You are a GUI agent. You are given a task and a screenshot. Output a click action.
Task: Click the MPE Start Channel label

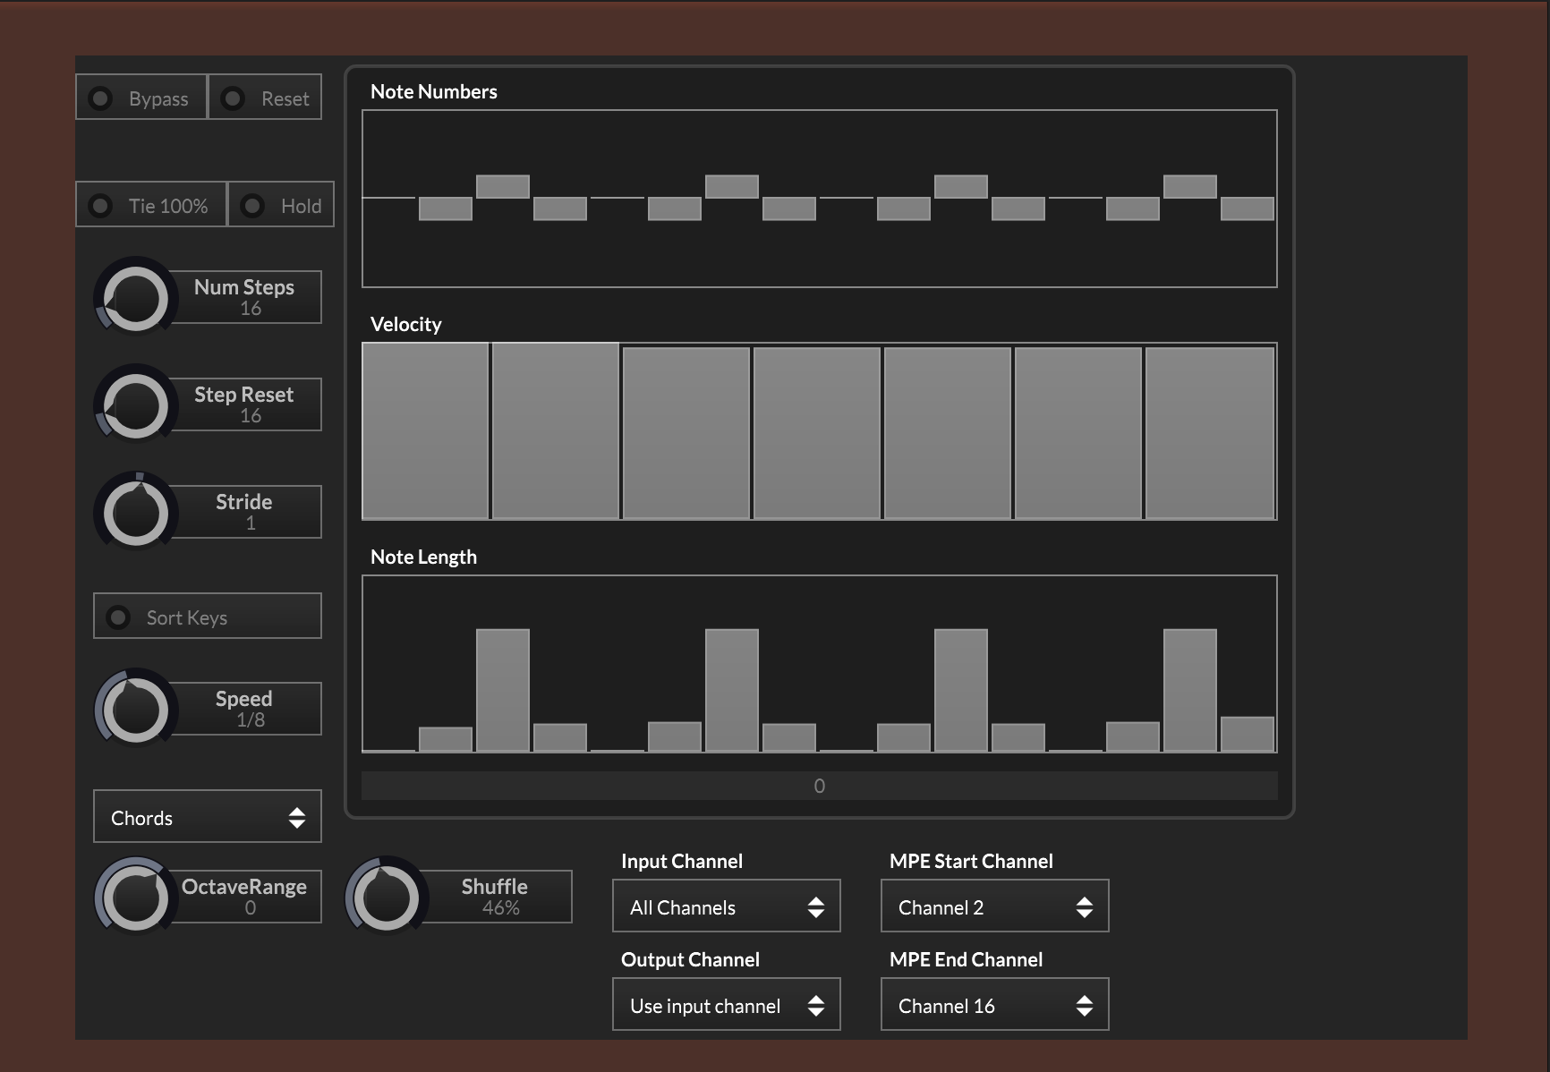point(971,861)
